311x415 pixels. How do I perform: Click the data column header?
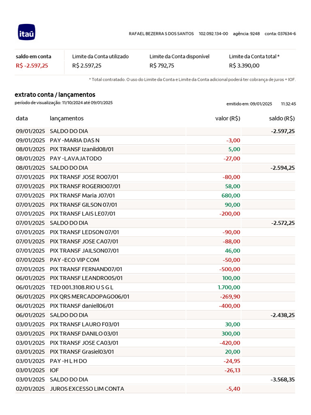click(22, 118)
